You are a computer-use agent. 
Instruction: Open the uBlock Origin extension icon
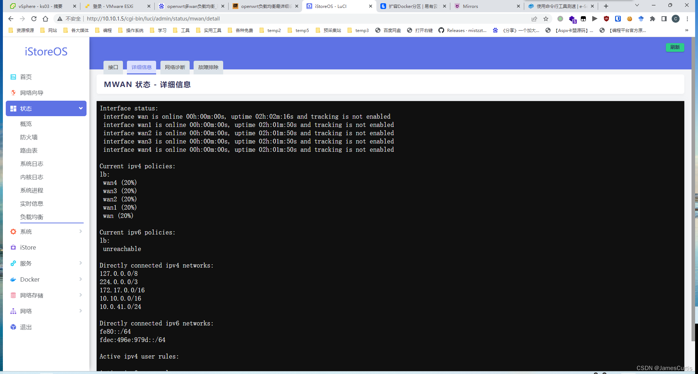click(606, 19)
